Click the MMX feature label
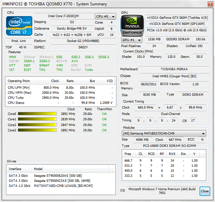The height and width of the screenshot is (202, 215). coord(13,57)
